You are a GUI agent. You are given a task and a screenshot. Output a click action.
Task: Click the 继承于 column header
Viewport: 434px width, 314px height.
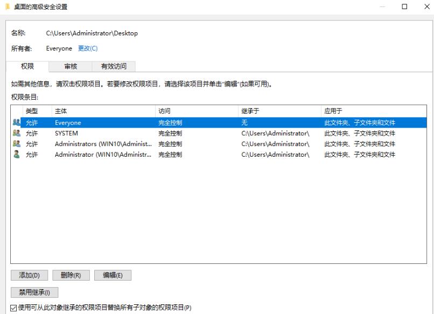point(248,110)
